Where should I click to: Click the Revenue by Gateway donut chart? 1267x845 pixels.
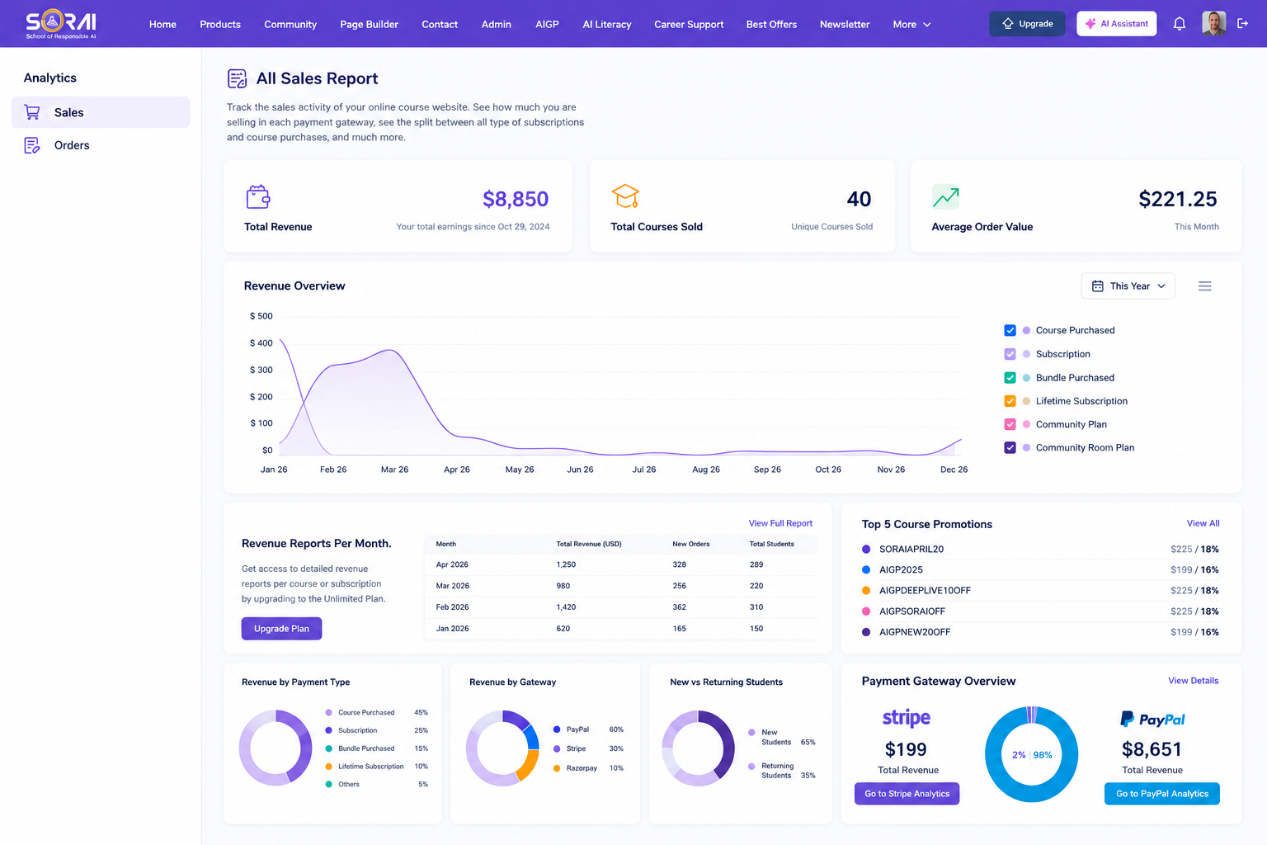502,748
